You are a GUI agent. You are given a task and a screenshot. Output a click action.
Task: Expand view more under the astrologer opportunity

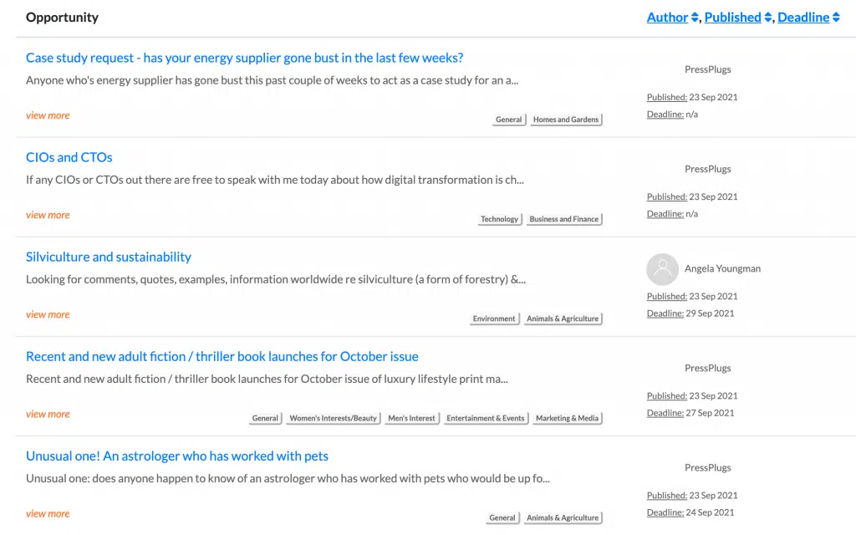tap(48, 513)
